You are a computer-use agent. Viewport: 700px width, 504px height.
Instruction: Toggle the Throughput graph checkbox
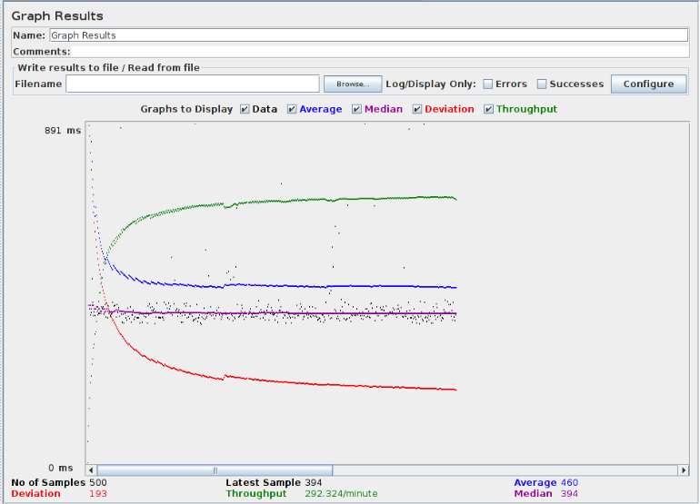click(x=489, y=109)
